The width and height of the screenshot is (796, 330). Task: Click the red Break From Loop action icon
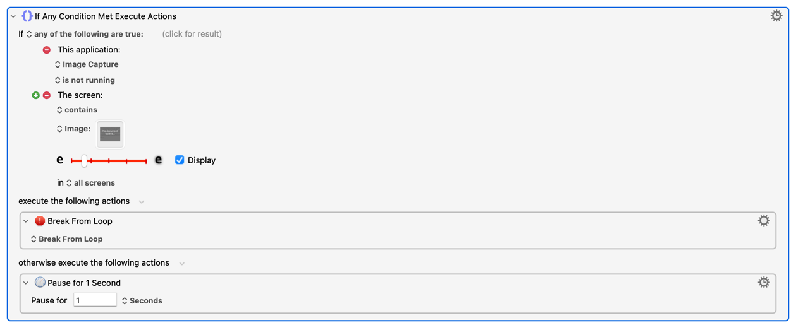40,221
